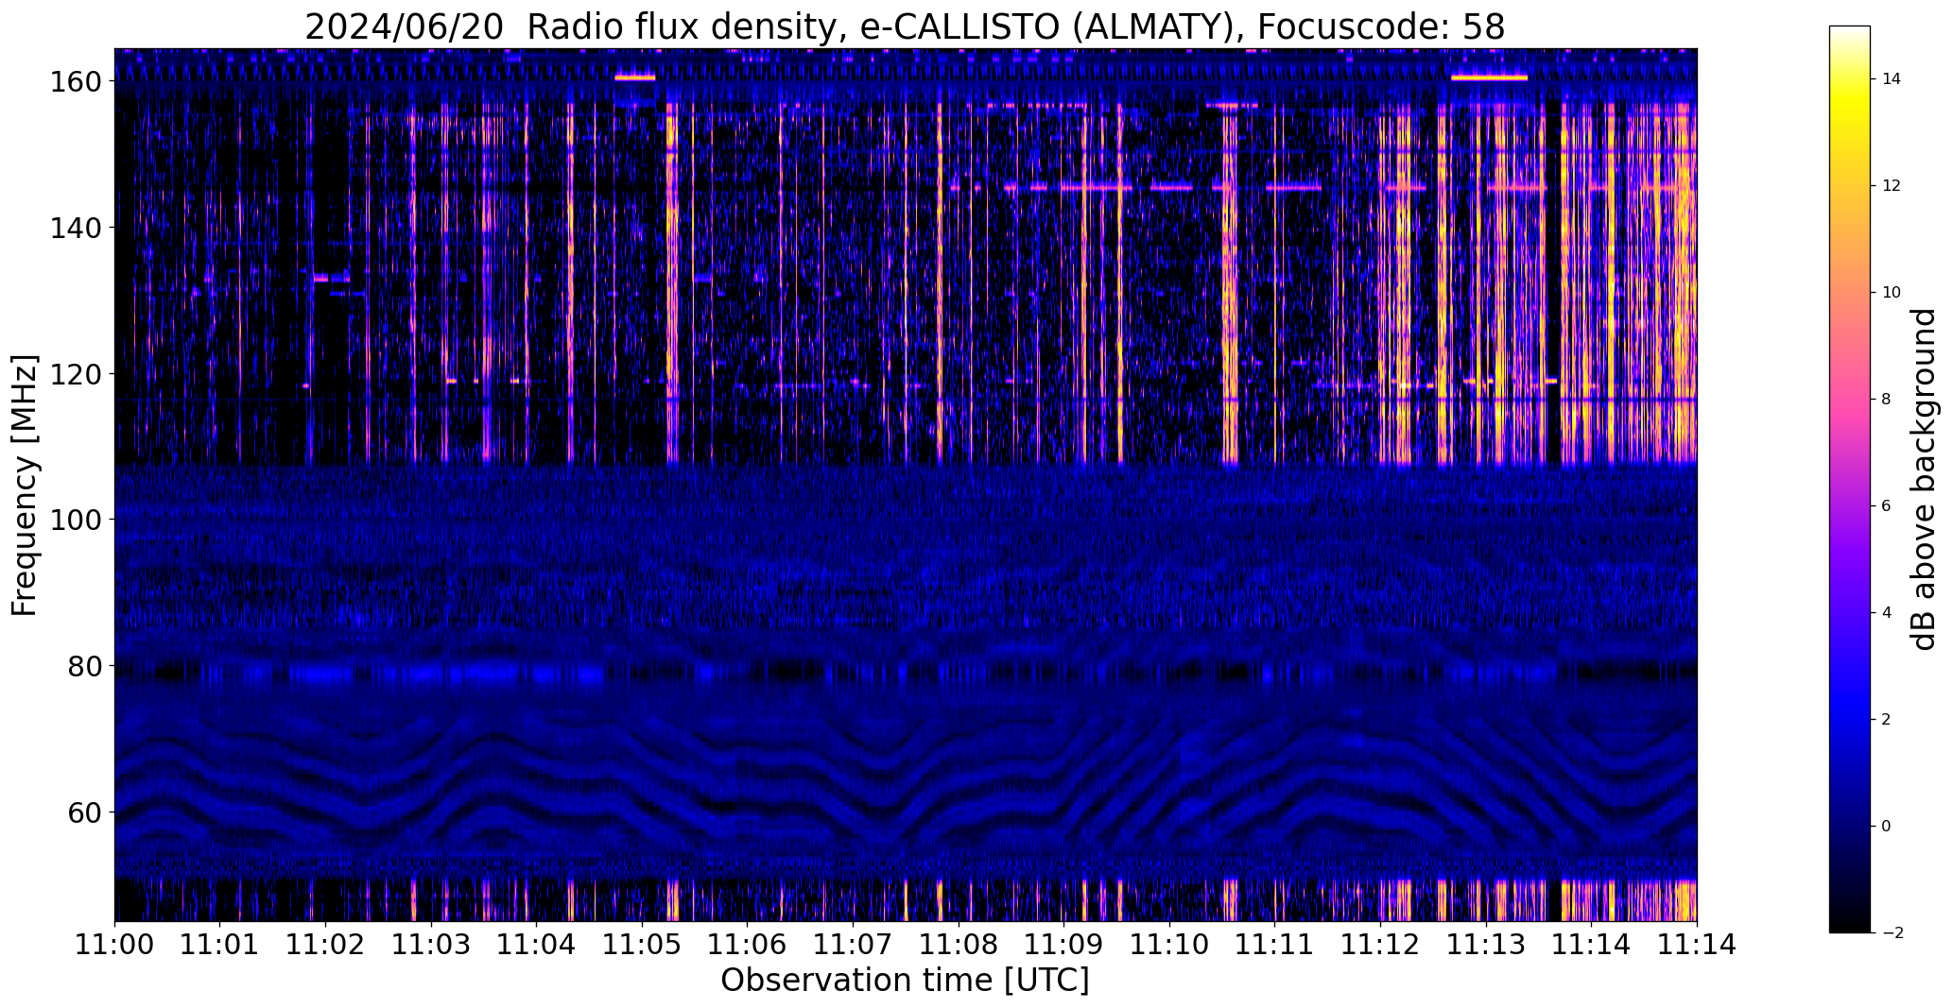Click the 11:02 time tick label
The width and height of the screenshot is (1953, 1008).
click(x=326, y=945)
